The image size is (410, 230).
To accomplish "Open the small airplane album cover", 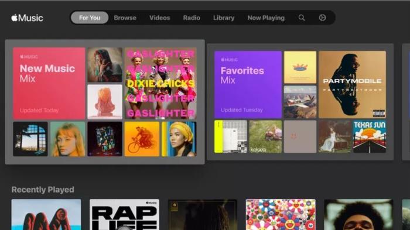I will click(300, 102).
